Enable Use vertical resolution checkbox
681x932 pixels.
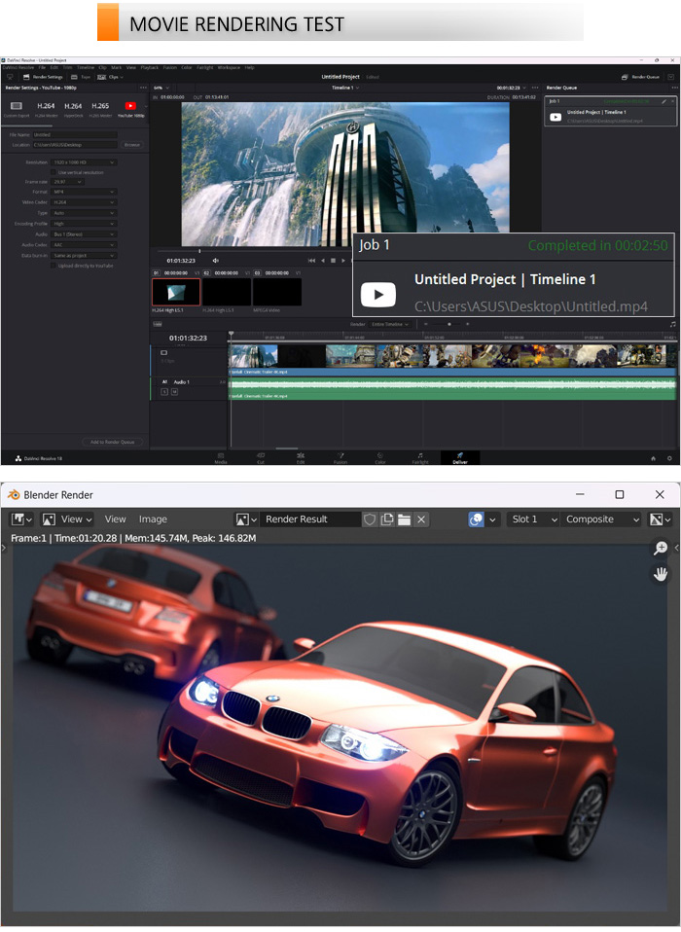pos(54,171)
